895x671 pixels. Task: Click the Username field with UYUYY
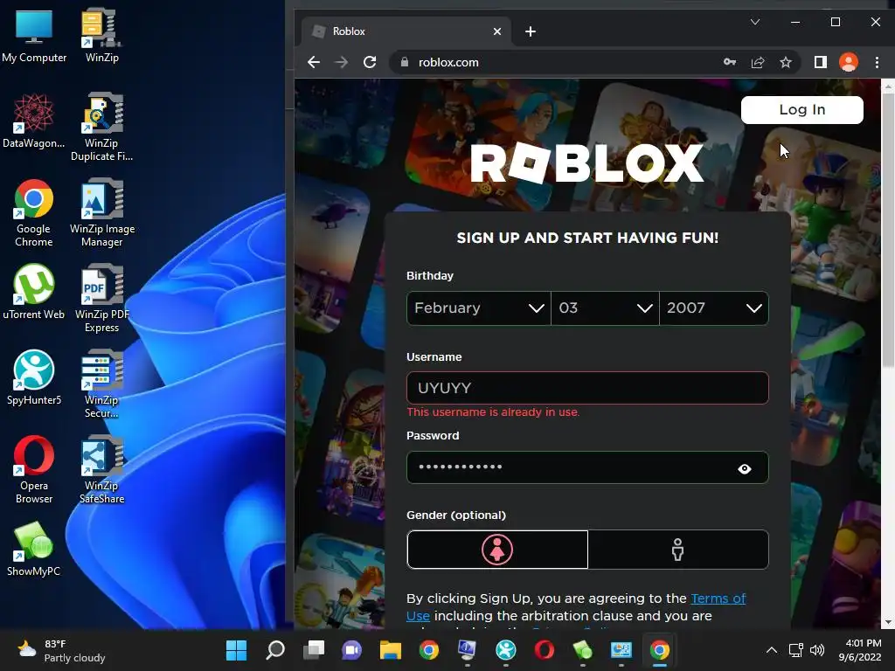pos(587,388)
